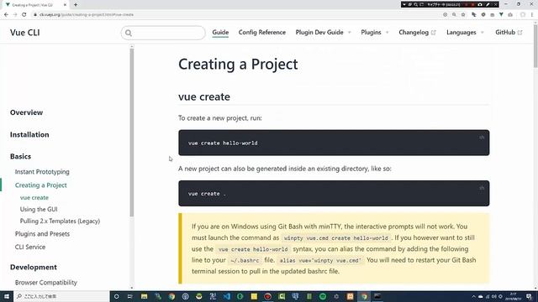
Task: Click the active Chrome icon on taskbar
Action: pos(364,296)
